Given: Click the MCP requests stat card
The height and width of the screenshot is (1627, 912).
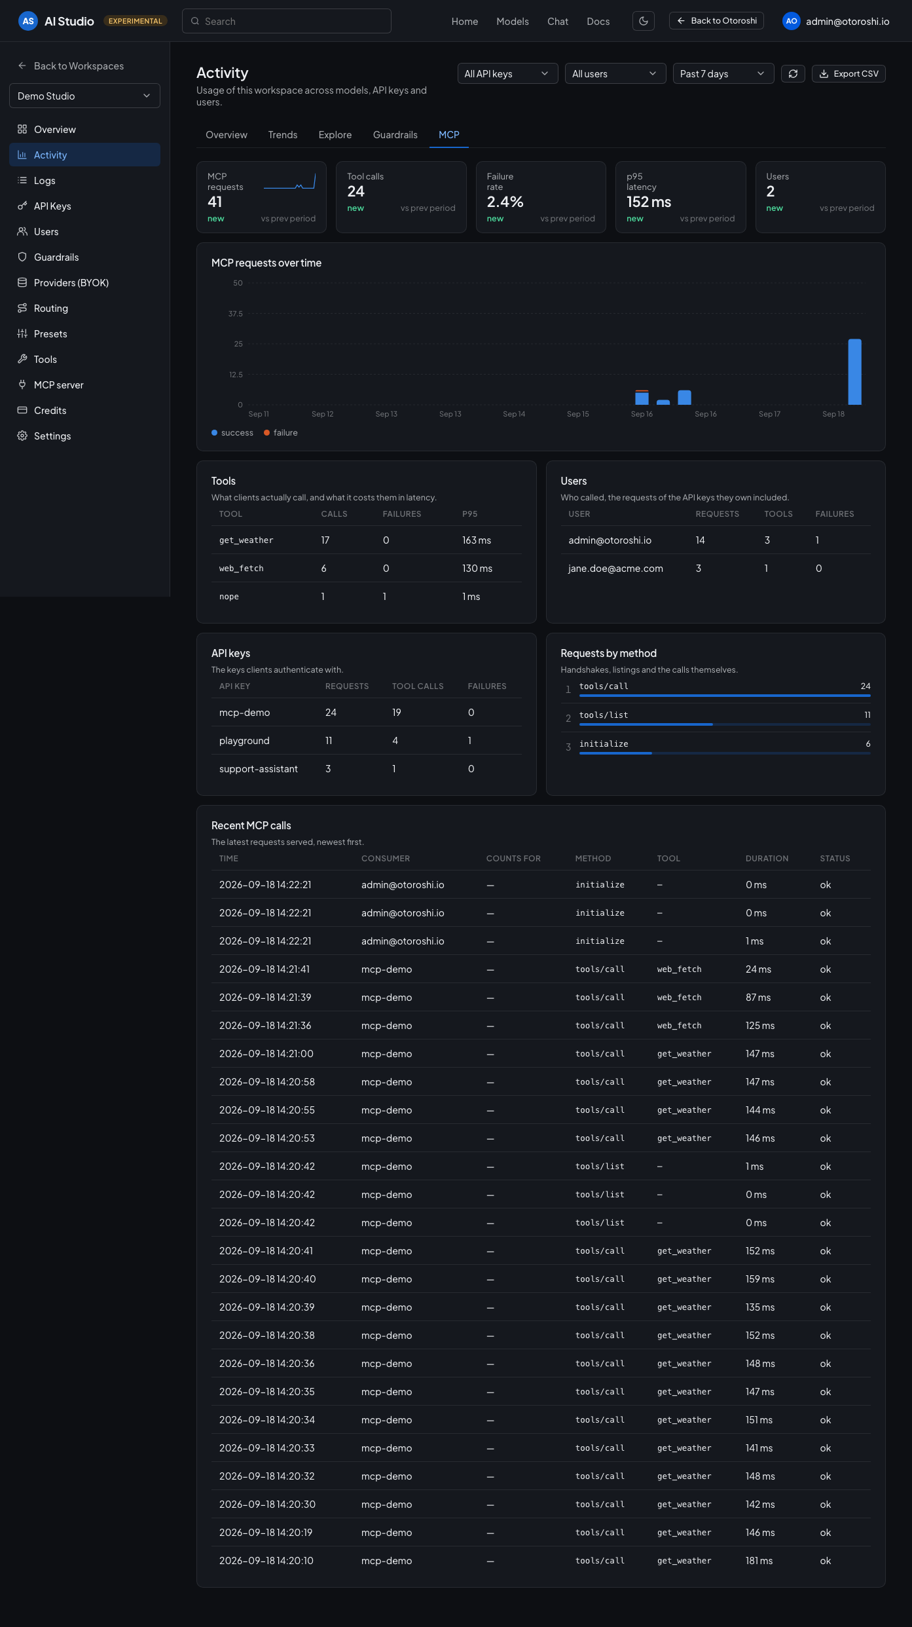Looking at the screenshot, I should (x=261, y=197).
